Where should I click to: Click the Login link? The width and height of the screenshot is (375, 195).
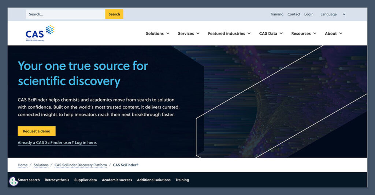tap(309, 14)
